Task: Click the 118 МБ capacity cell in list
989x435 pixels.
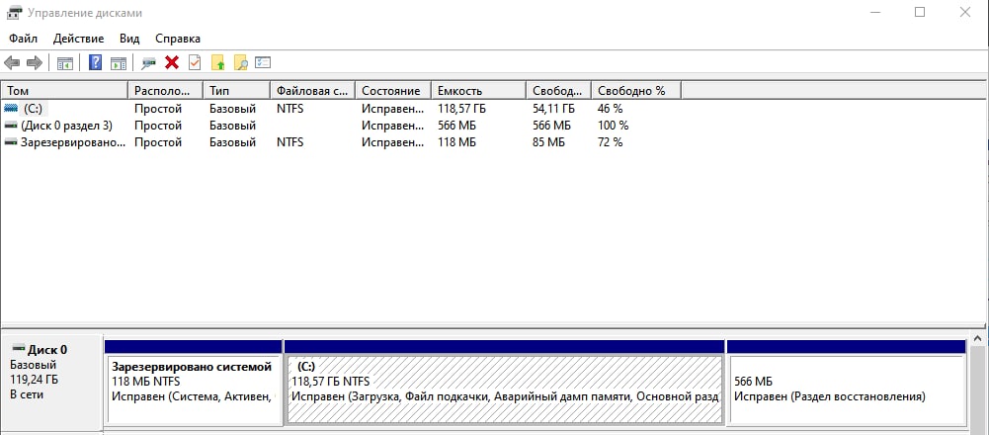Action: click(x=456, y=142)
